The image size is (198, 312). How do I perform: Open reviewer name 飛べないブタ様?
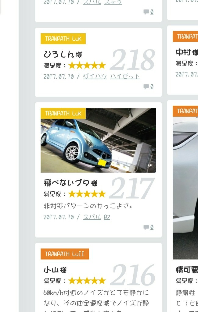click(x=70, y=183)
